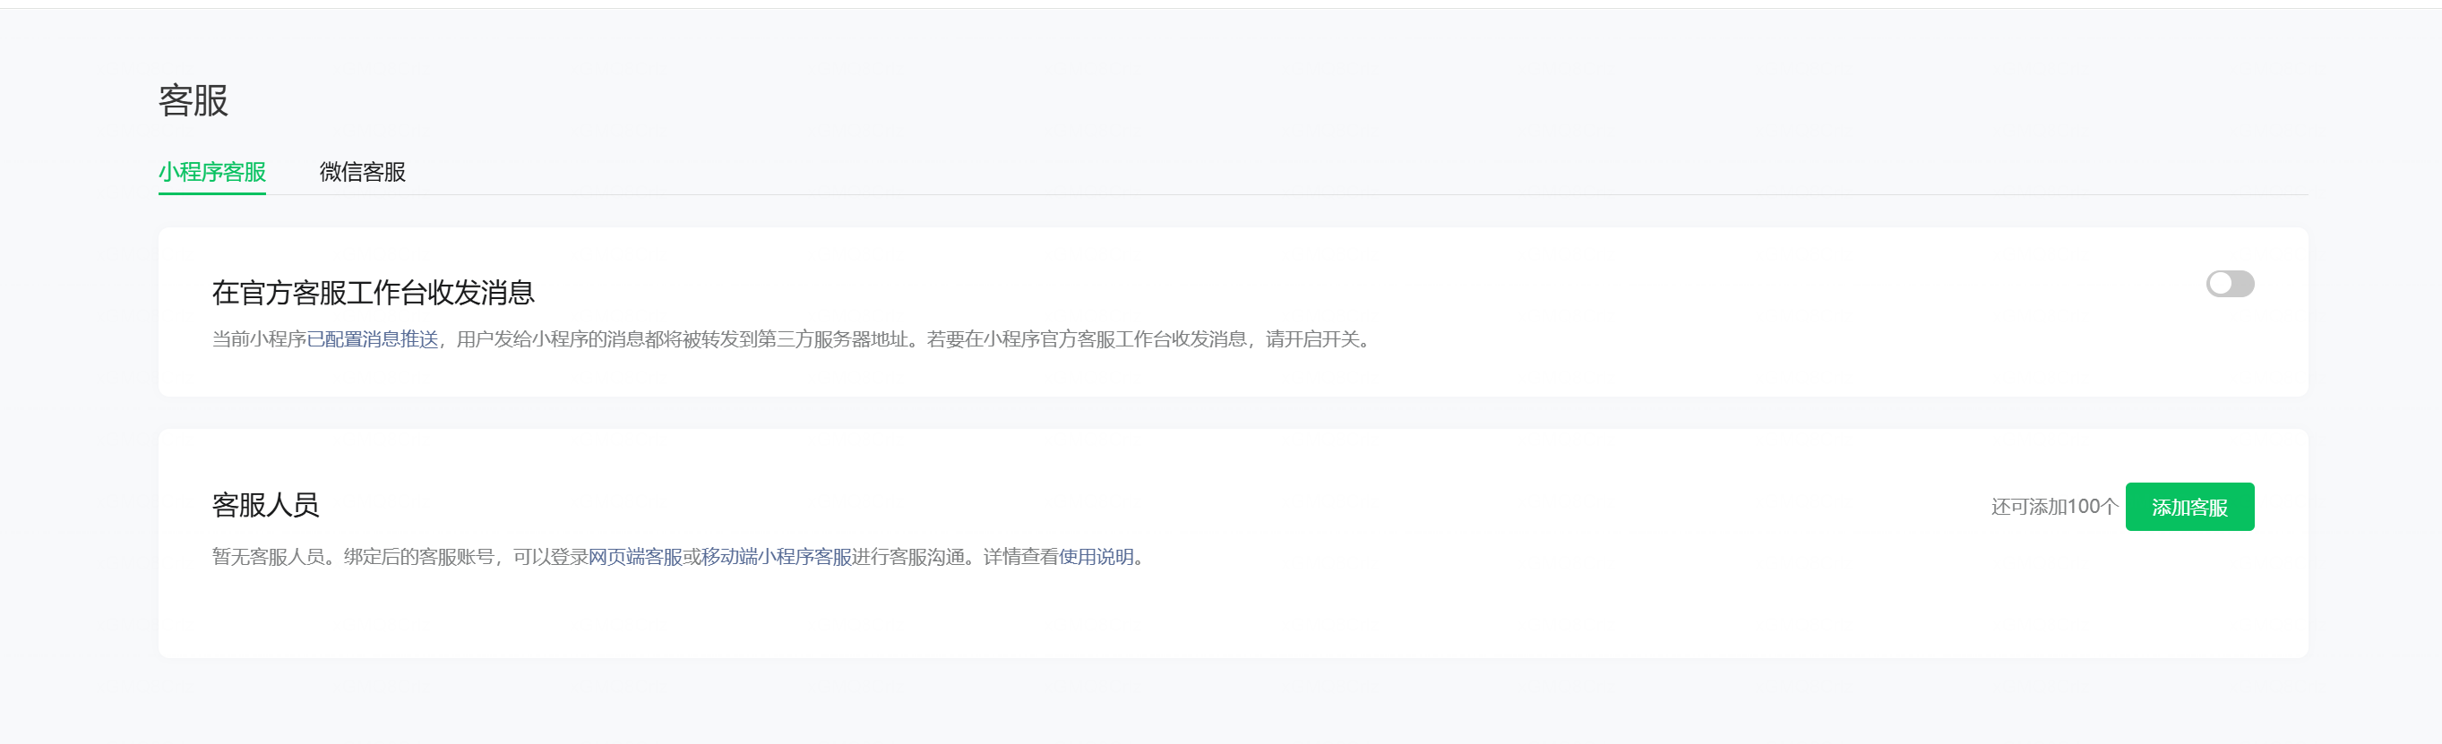Click the 客服 page title

[193, 100]
